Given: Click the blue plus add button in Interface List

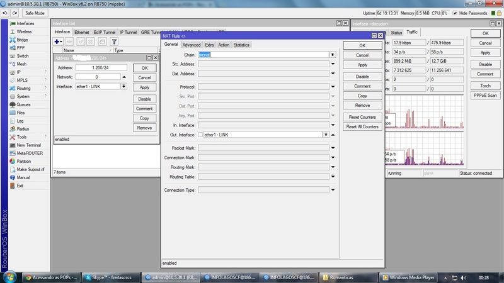Looking at the screenshot, I should click(58, 42).
